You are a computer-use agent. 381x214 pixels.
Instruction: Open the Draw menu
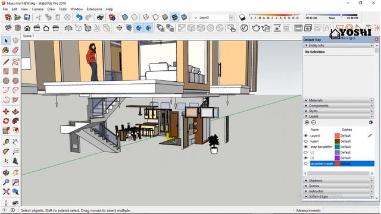pyautogui.click(x=51, y=9)
